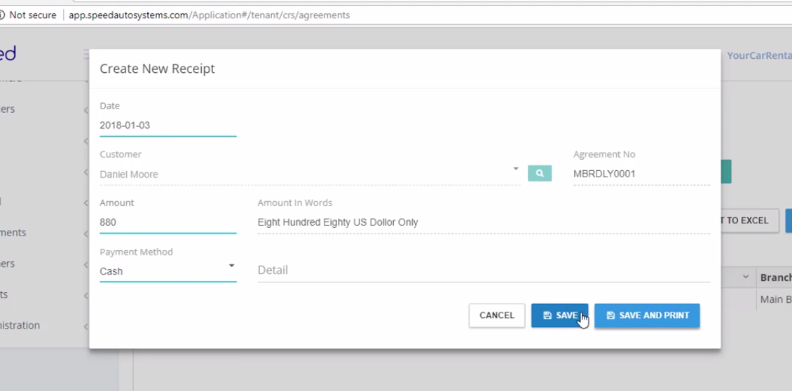
Task: Click Save and Print button
Action: pos(647,315)
